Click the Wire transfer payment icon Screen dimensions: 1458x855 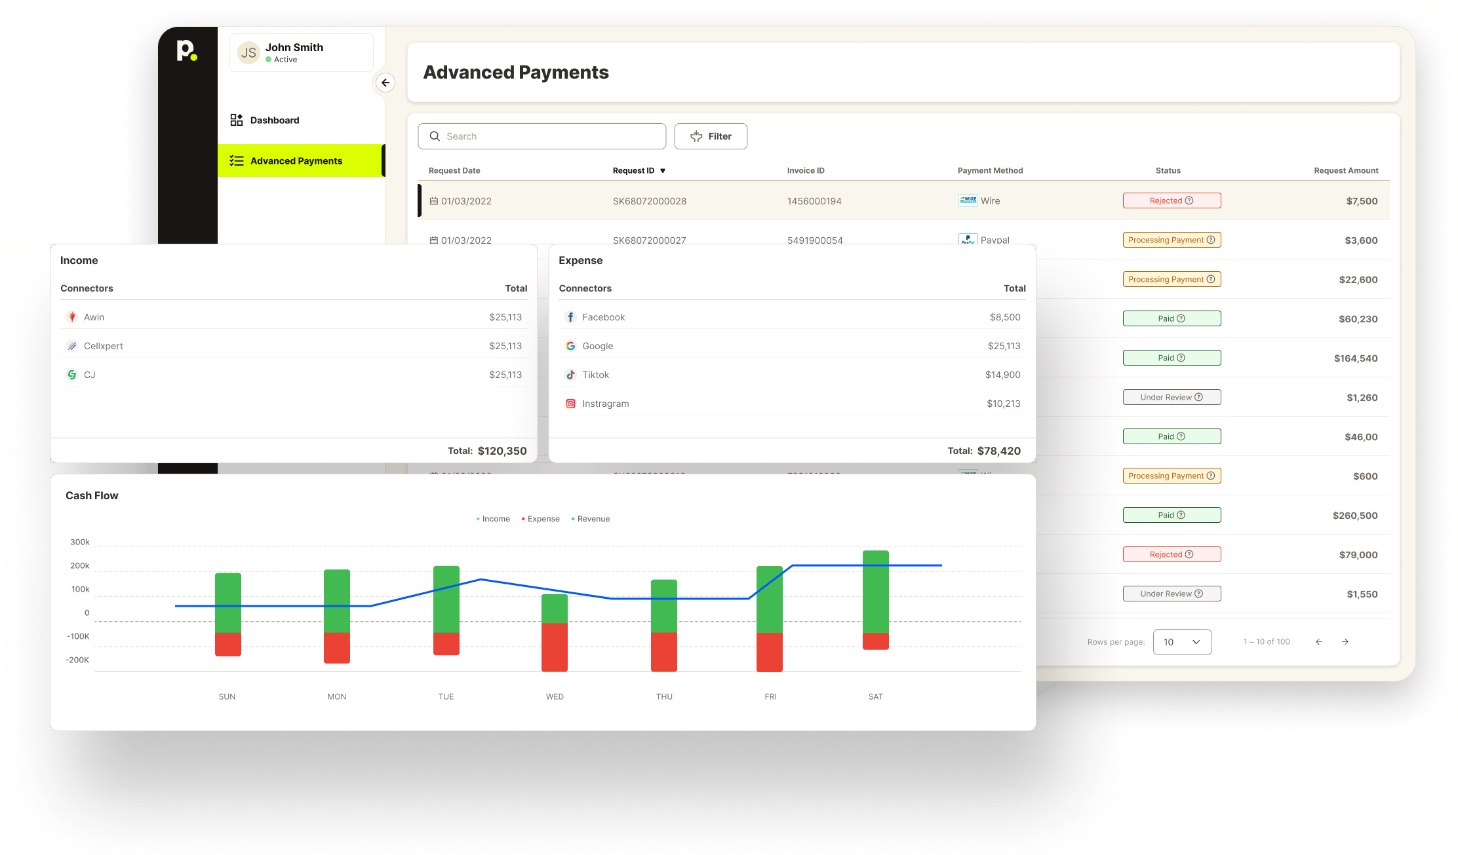coord(968,200)
